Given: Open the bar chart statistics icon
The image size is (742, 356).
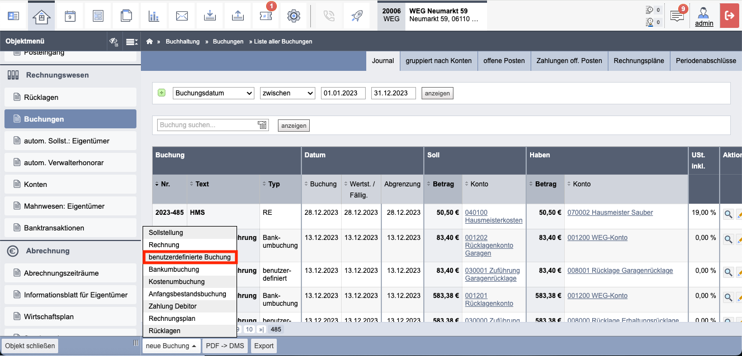Looking at the screenshot, I should (154, 16).
